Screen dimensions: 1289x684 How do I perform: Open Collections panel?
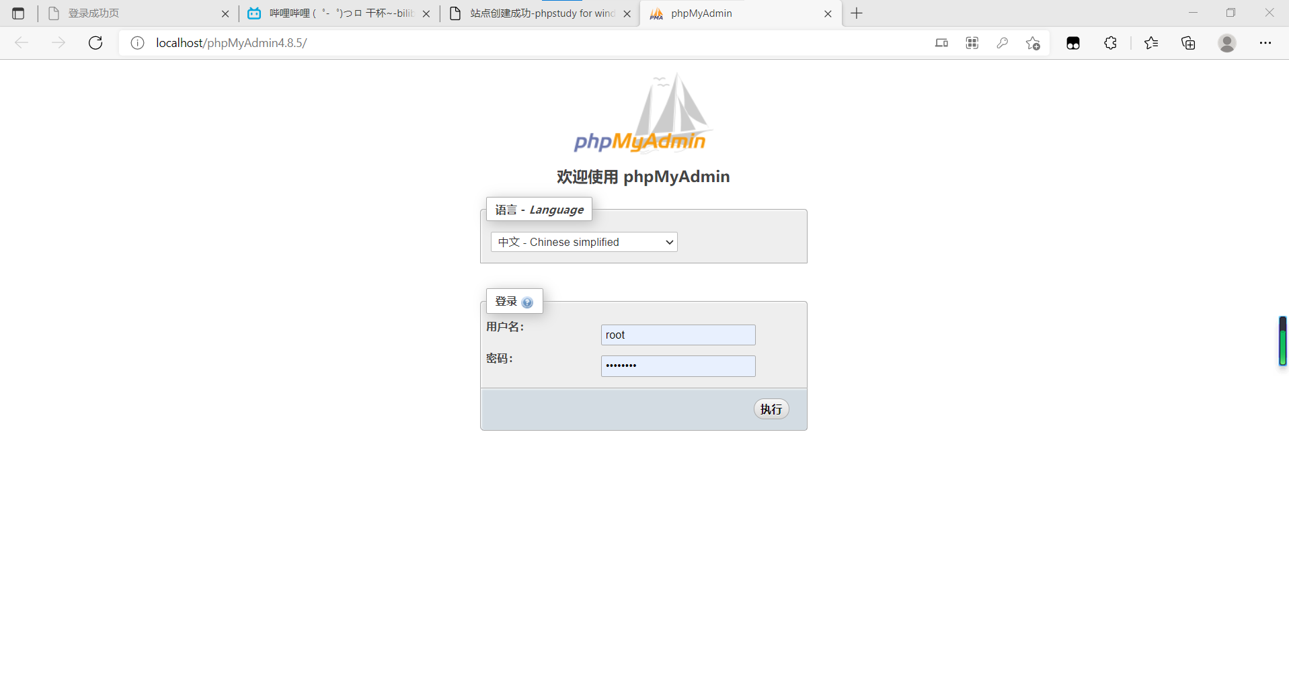pos(1188,43)
